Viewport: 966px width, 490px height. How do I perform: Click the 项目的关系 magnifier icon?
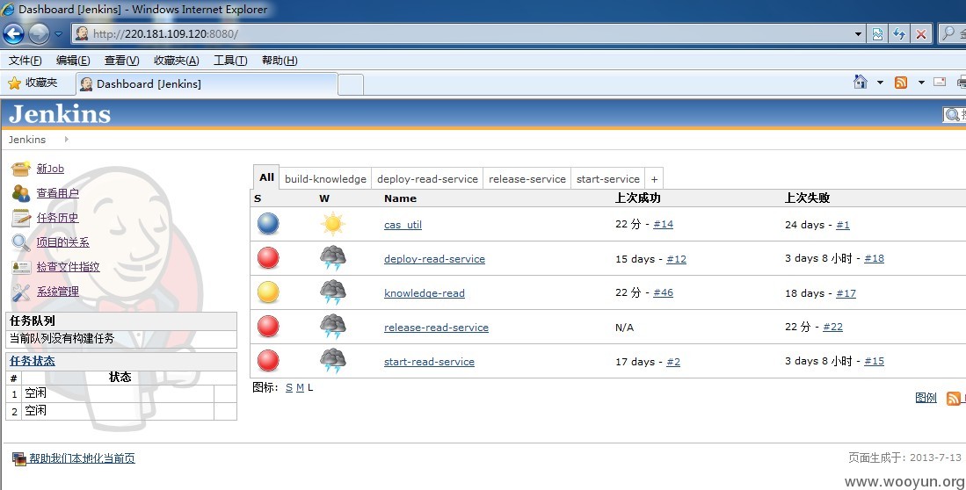(21, 242)
